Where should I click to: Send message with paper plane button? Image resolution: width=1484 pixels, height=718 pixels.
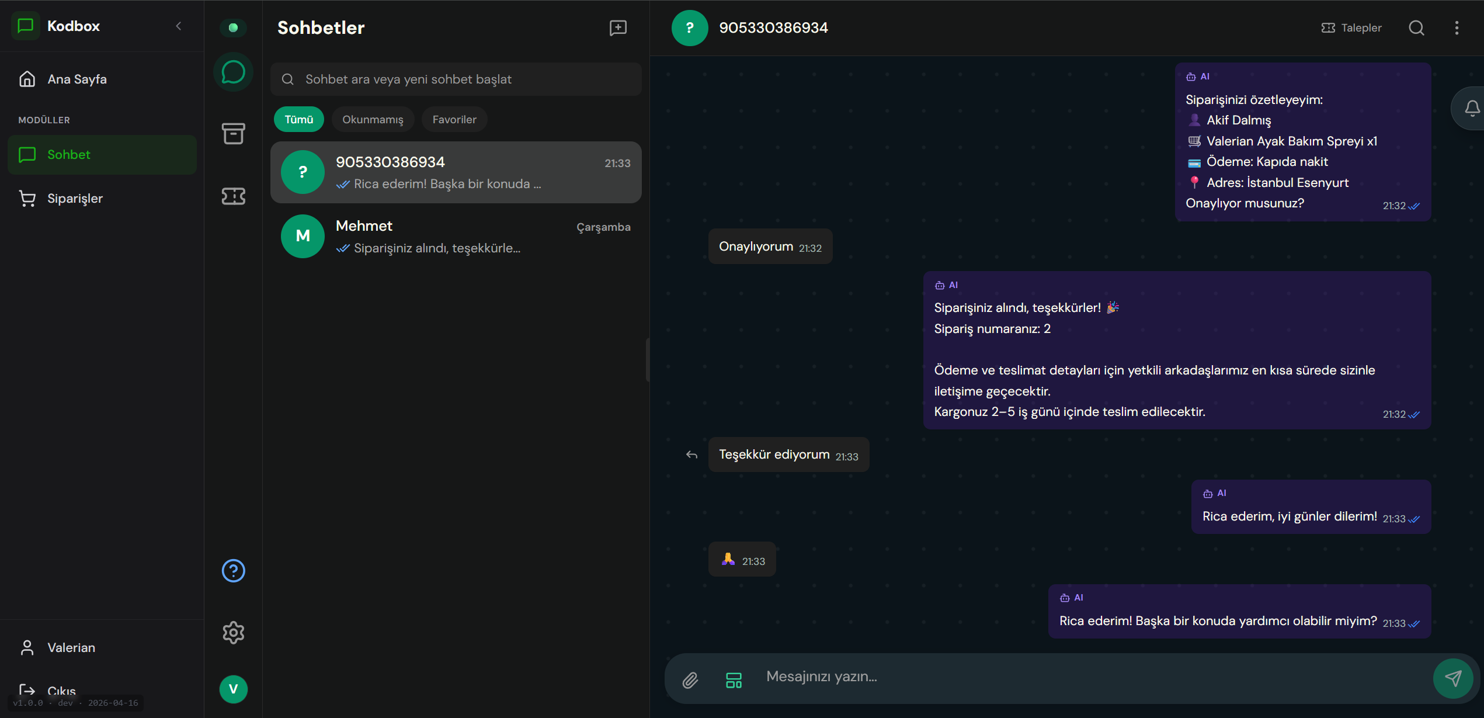[x=1453, y=678]
